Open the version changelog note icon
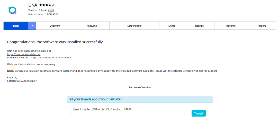The width and height of the screenshot is (279, 125). click(51, 10)
